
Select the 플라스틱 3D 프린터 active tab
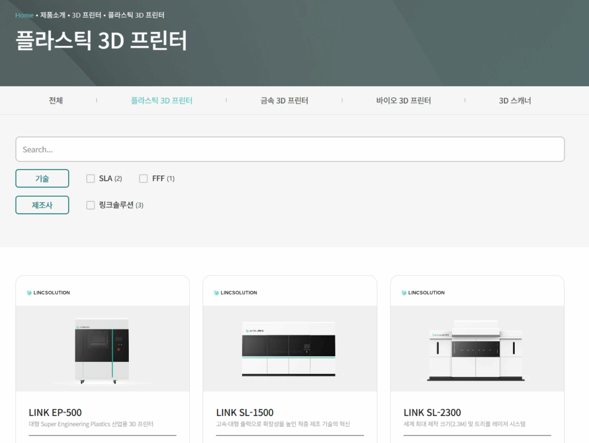click(162, 101)
